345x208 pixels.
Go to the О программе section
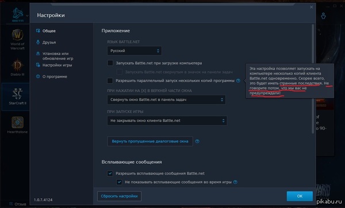point(55,76)
